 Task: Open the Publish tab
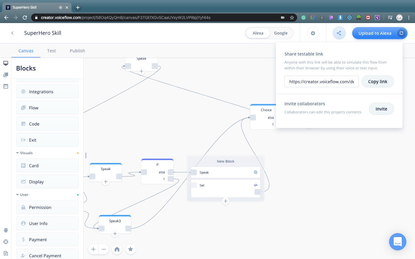[x=77, y=51]
